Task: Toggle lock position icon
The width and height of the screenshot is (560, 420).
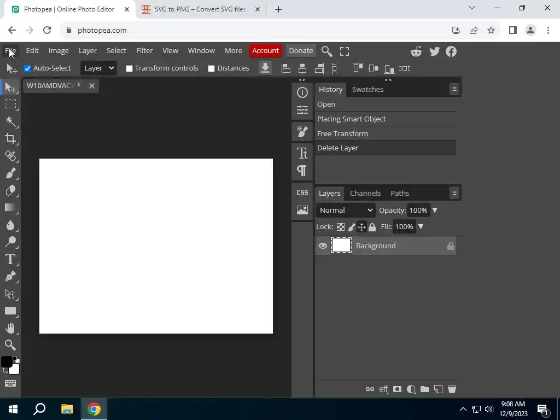Action: point(361,227)
